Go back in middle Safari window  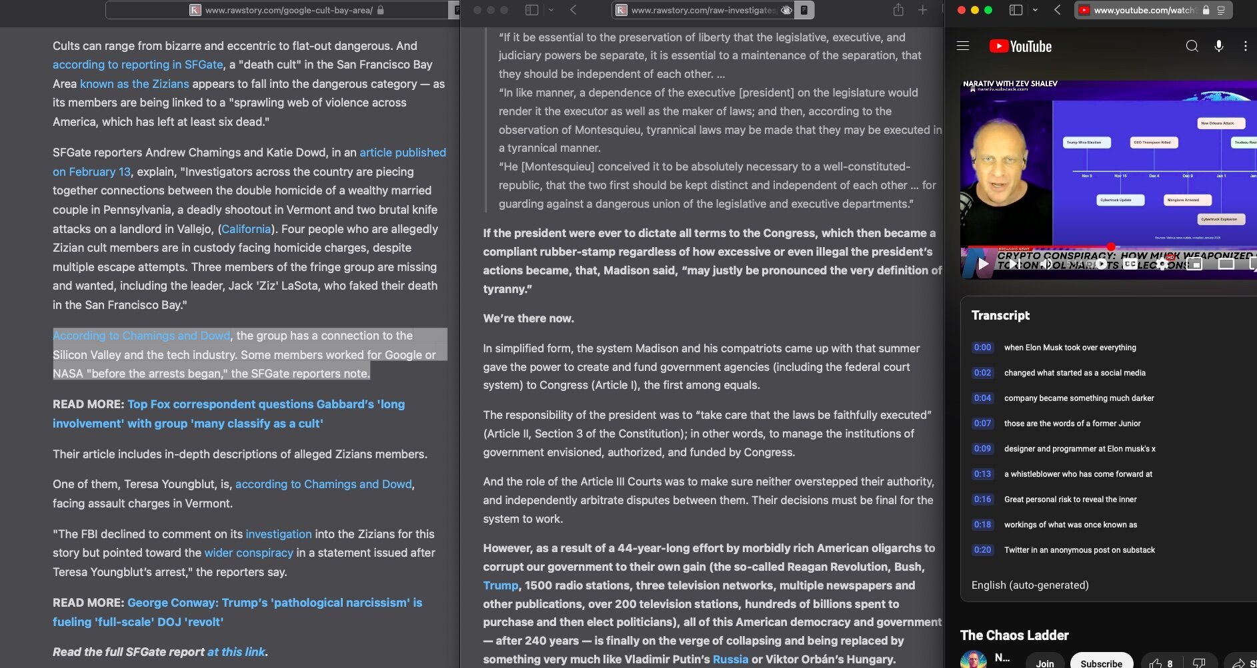(x=573, y=10)
